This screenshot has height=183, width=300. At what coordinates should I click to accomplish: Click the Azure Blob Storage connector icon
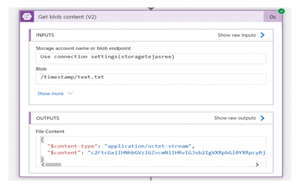(27, 17)
